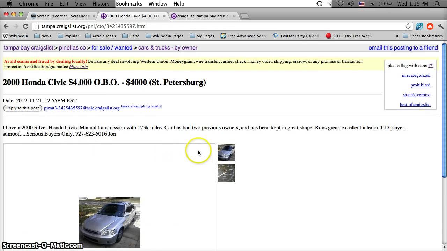Viewport: 447px width, 251px height.
Task: Open Errors when replying to ads link
Action: [x=141, y=106]
